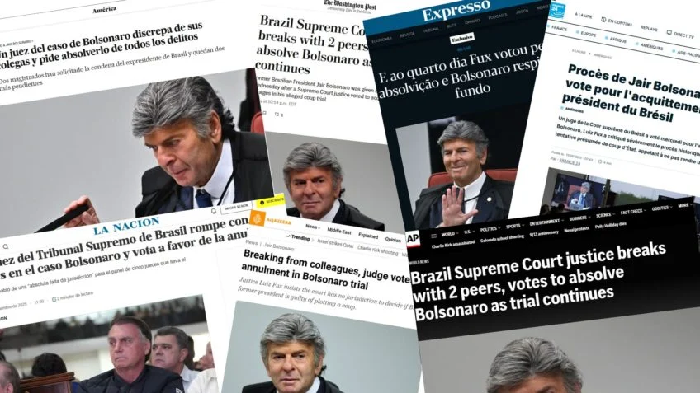Click the AP logo icon
The image size is (700, 393).
[x=413, y=239]
